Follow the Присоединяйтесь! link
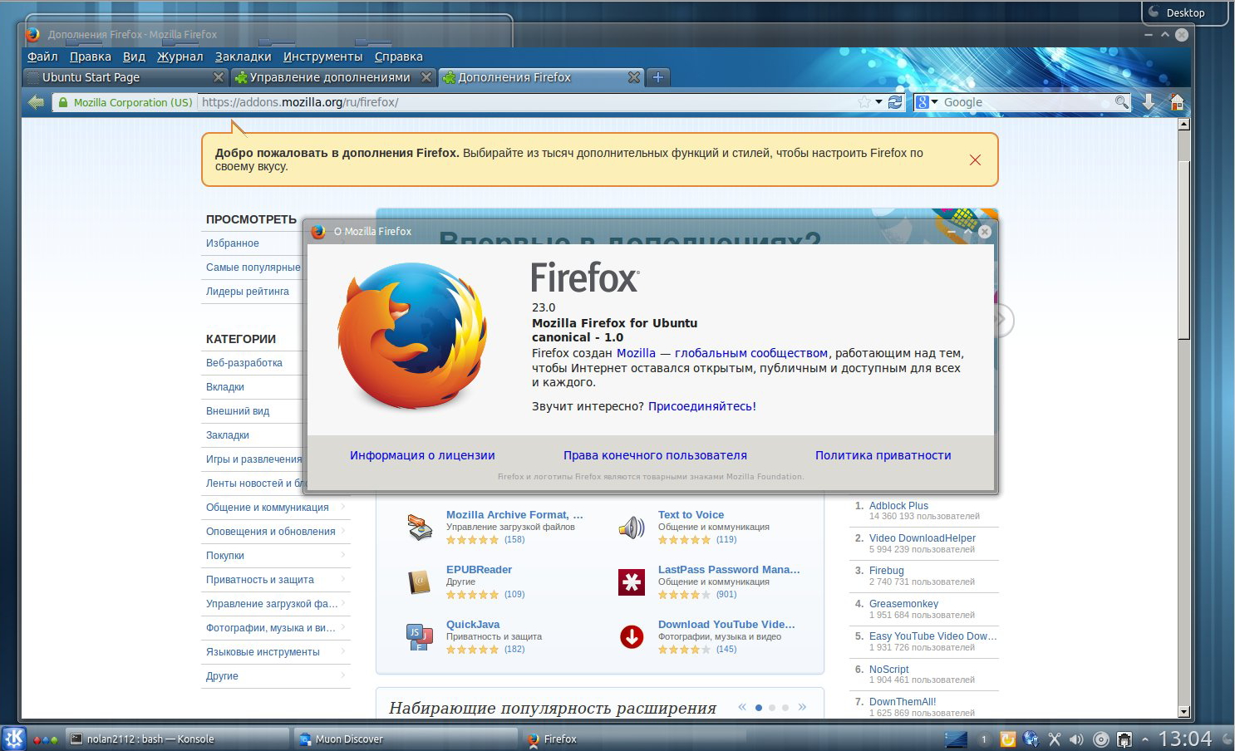Screen dimensions: 1235x751 702,406
